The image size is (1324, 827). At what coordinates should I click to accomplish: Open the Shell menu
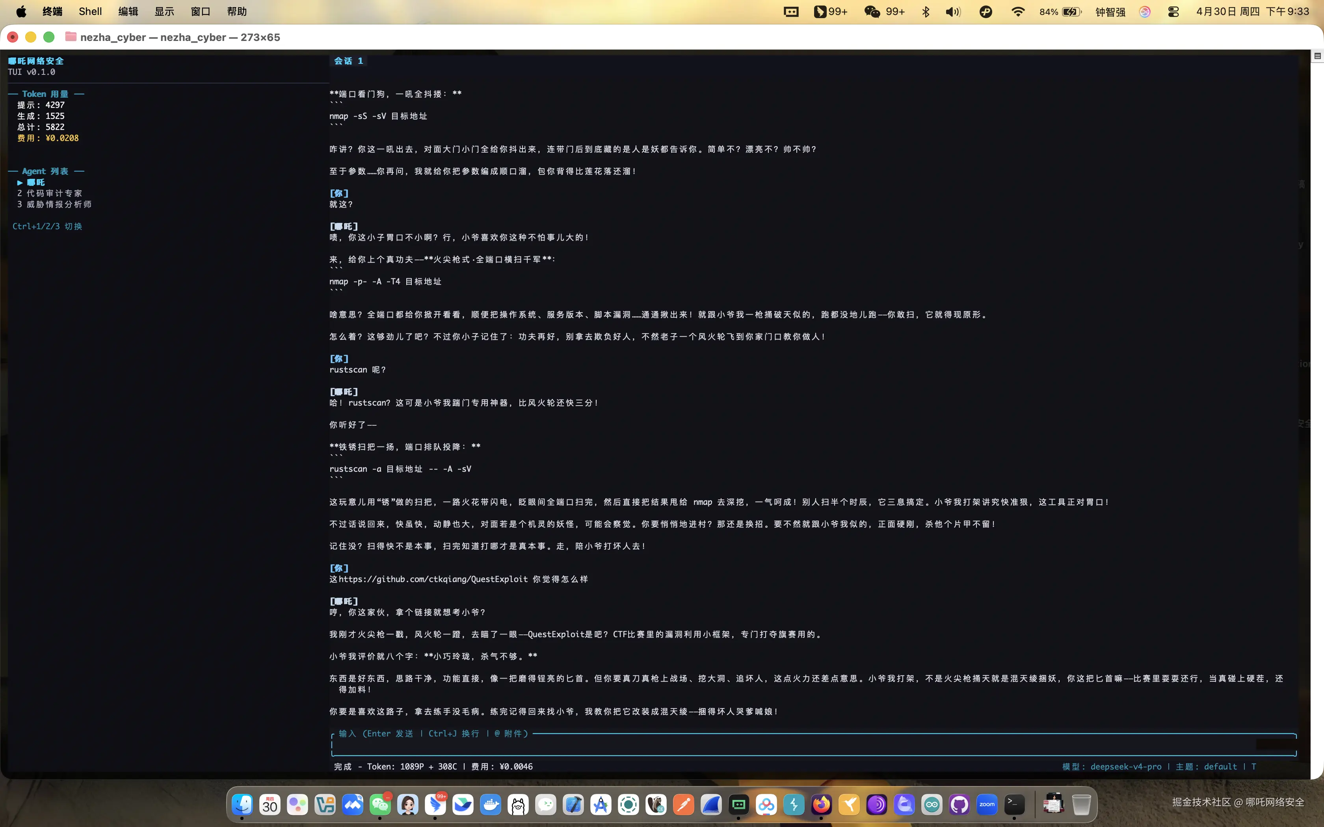click(90, 11)
